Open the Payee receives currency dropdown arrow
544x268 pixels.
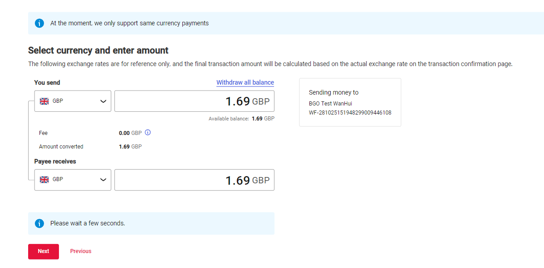click(103, 180)
